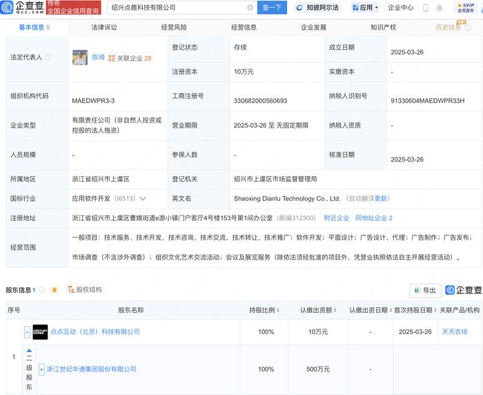Click 更新 next to the English name
This screenshot has width=483, height=395.
(381, 199)
